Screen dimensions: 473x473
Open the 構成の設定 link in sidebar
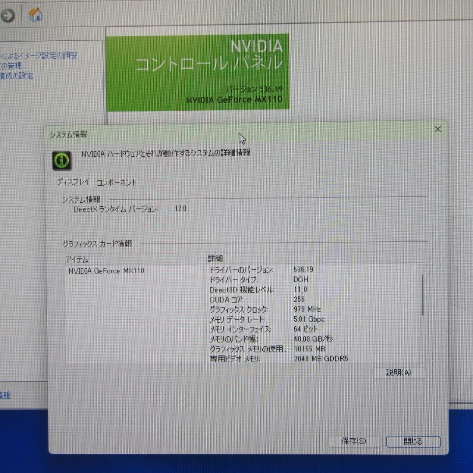click(x=17, y=76)
